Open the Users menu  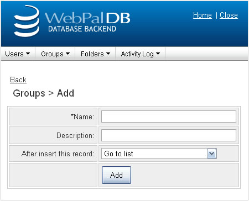coord(18,54)
